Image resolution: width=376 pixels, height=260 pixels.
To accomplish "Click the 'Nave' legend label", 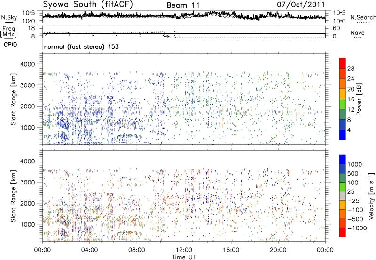I will 358,32.
